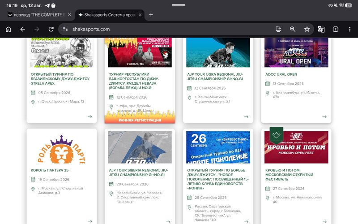Open AJP Tour Ugra Regional title
This screenshot has height=224, width=358.
pyautogui.click(x=215, y=77)
